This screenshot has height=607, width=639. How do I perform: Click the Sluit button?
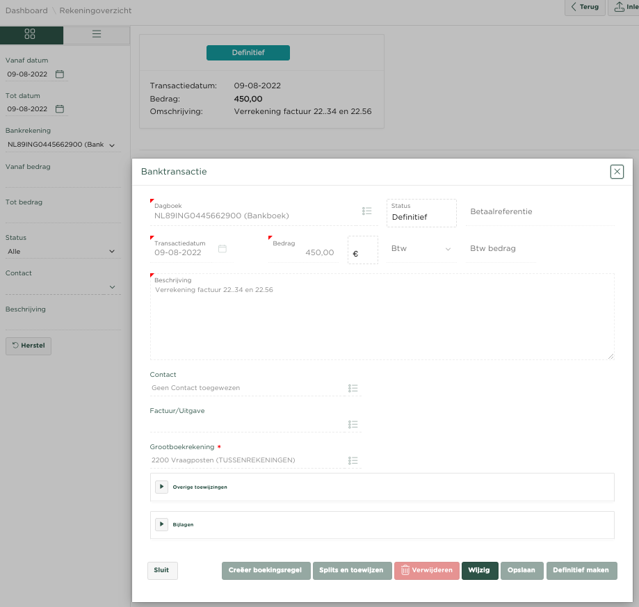pyautogui.click(x=163, y=570)
